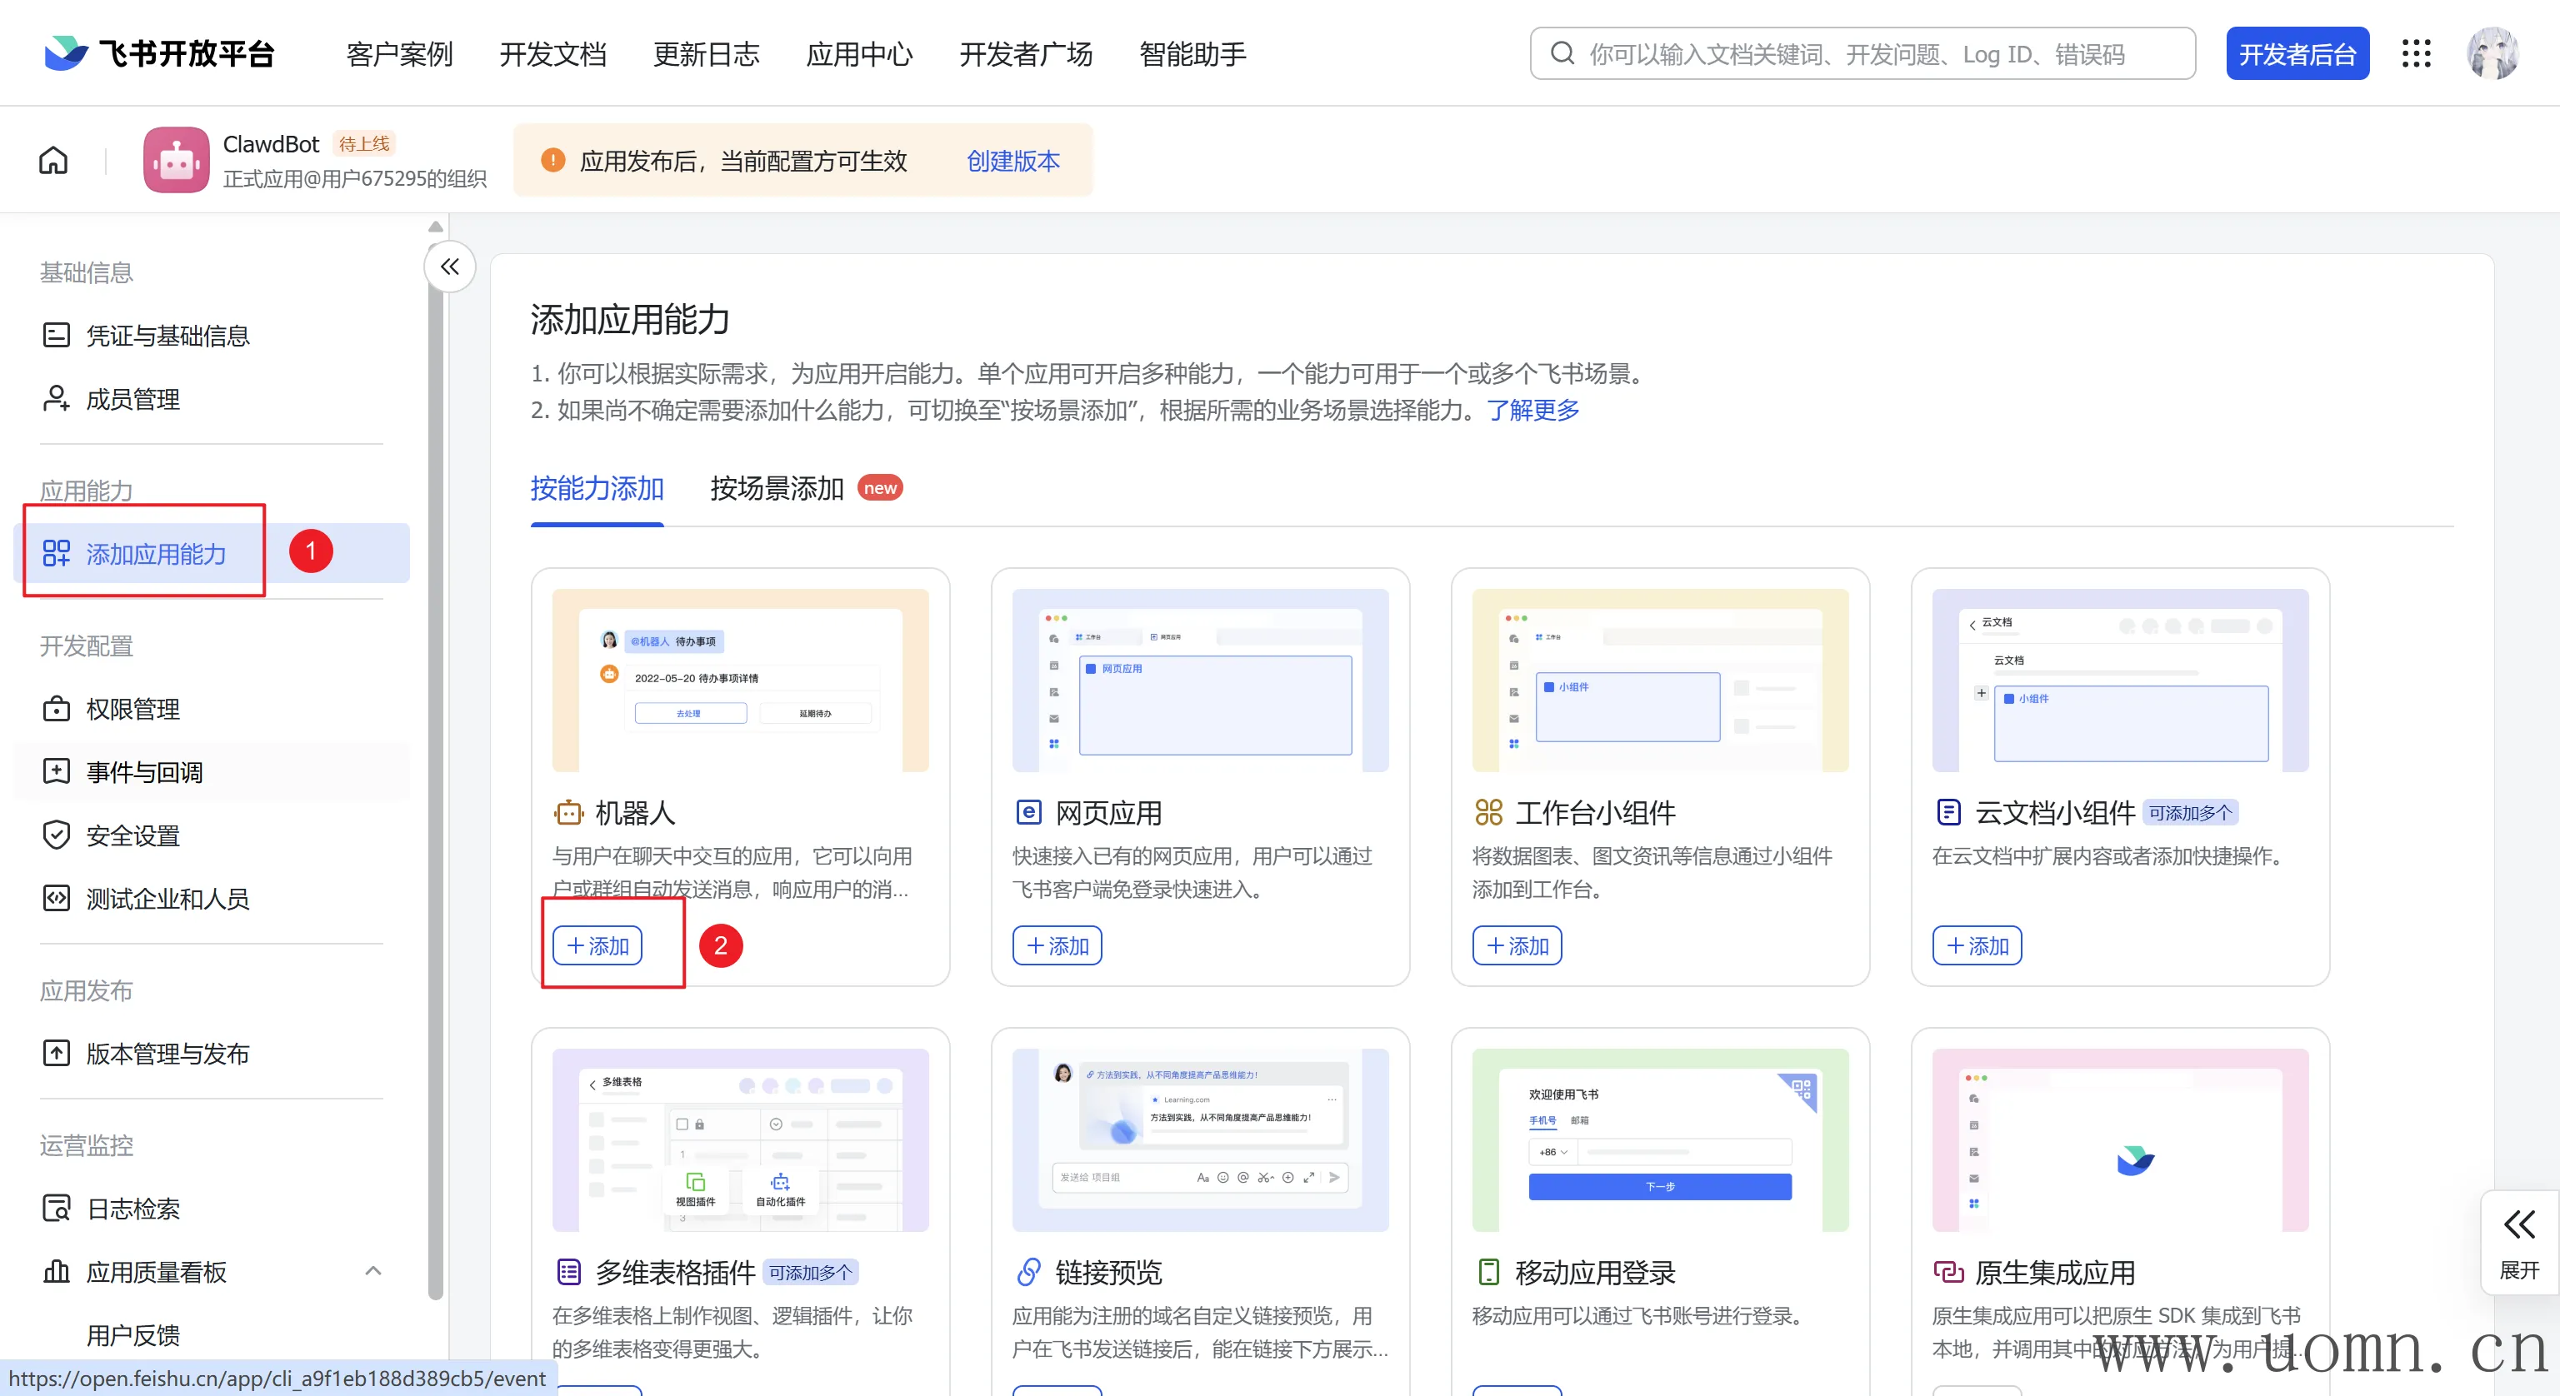Open 日志检索 under 运营监控

coord(132,1209)
